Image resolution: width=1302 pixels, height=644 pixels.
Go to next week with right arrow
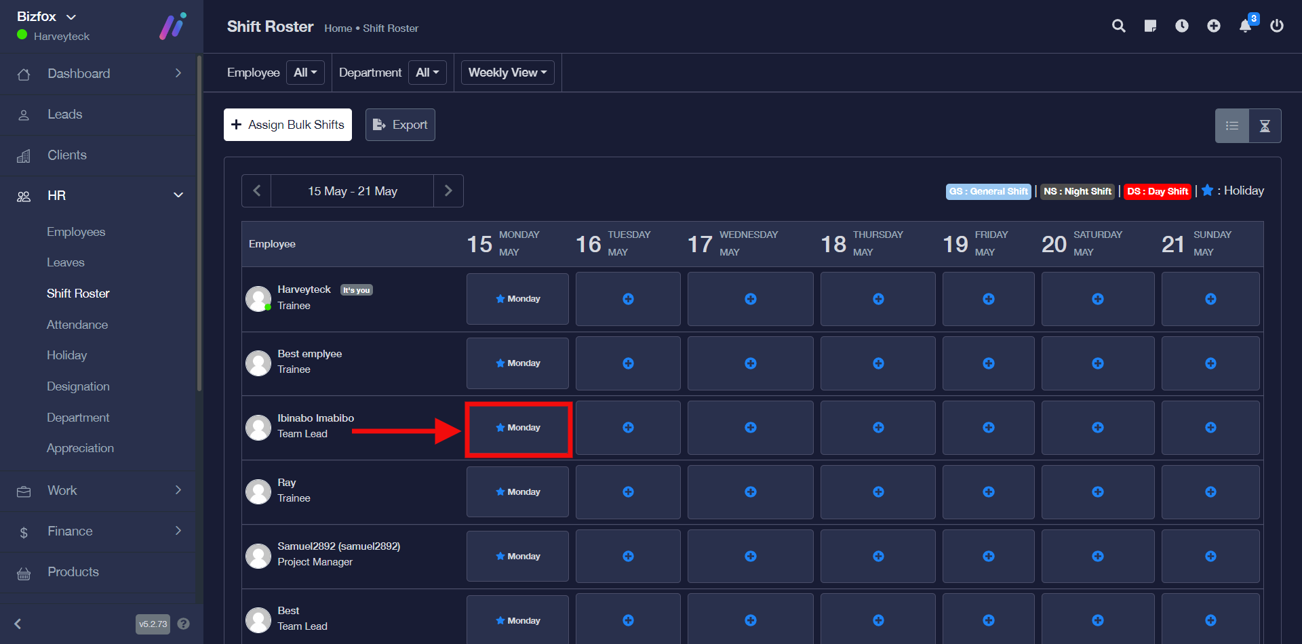pos(448,191)
